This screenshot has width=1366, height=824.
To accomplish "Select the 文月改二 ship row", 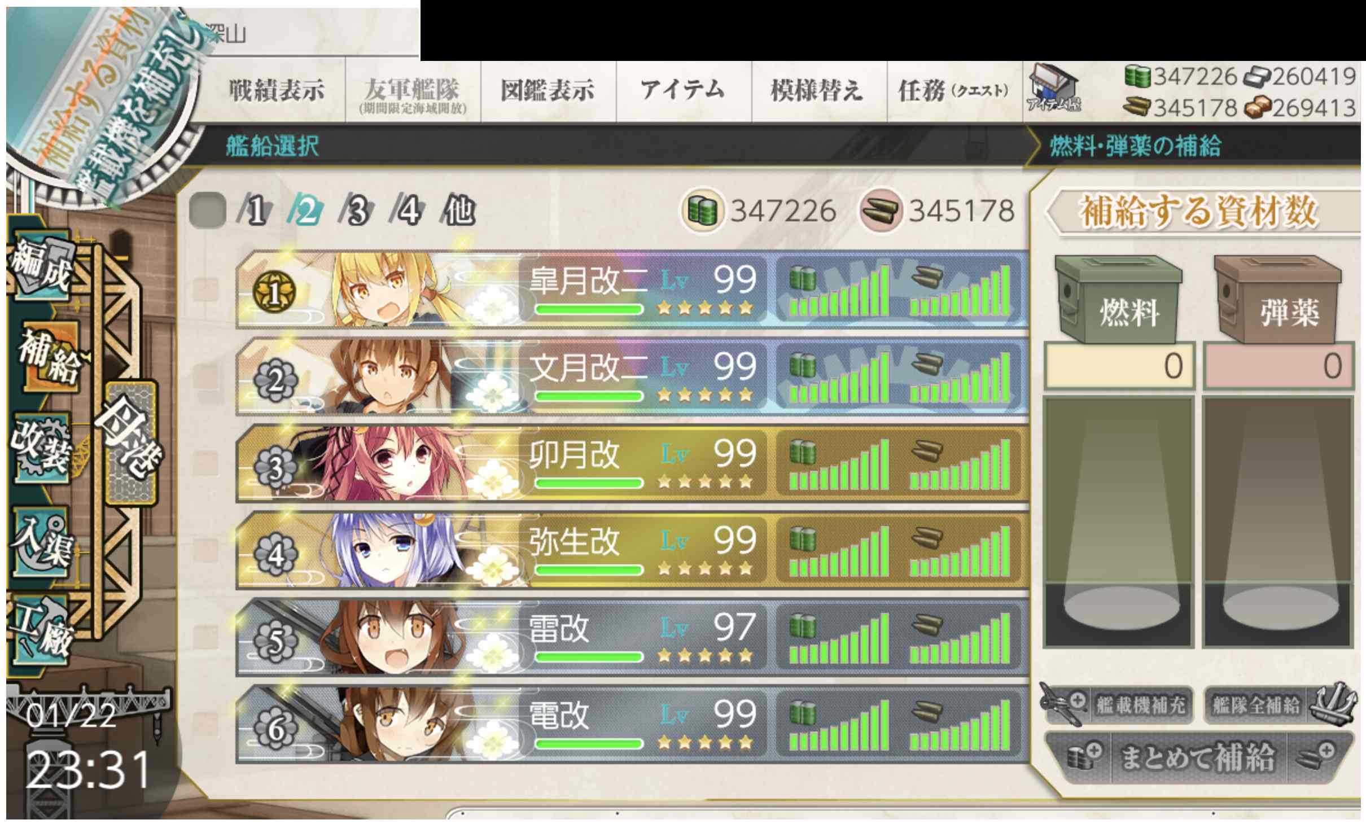I will pos(632,376).
